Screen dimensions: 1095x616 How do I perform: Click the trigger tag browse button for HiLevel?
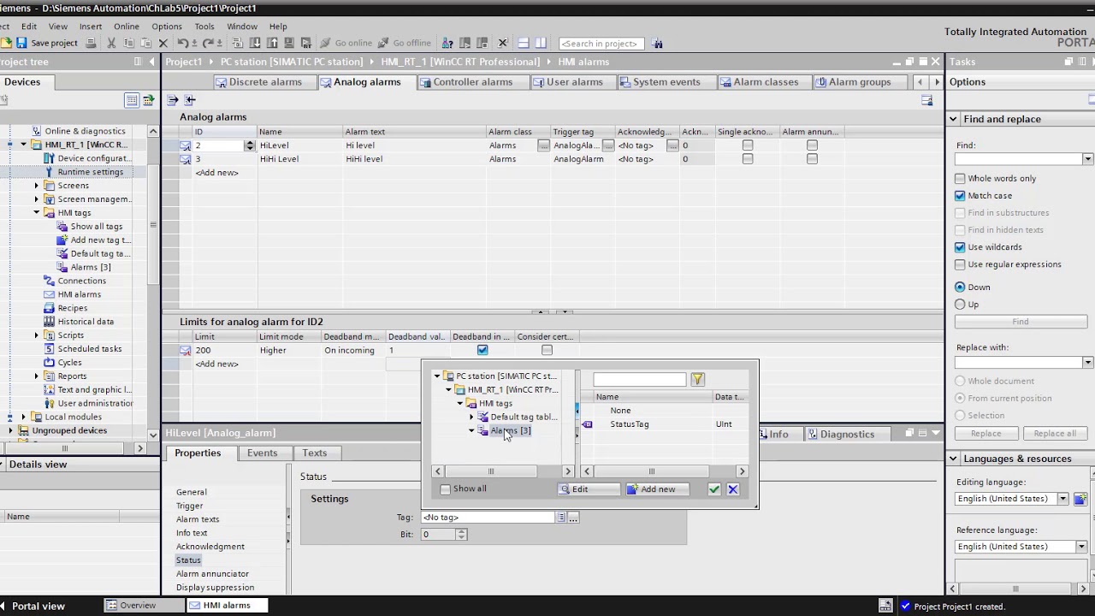[x=608, y=145]
